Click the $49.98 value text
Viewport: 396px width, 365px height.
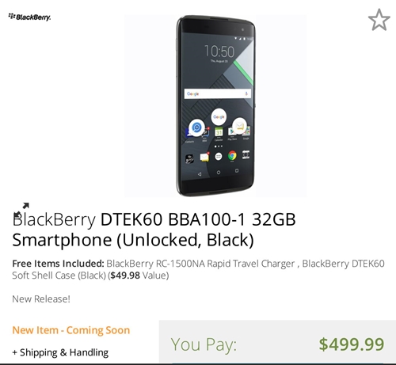[125, 276]
